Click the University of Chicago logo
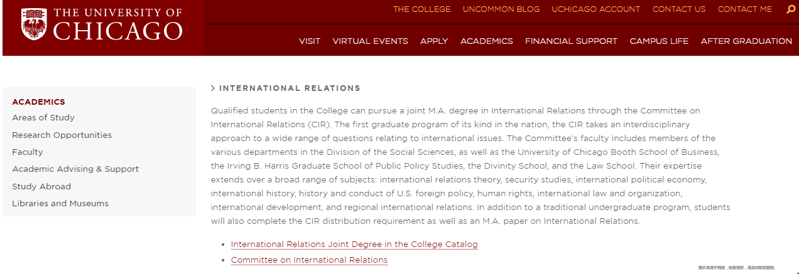The width and height of the screenshot is (799, 274). (102, 25)
